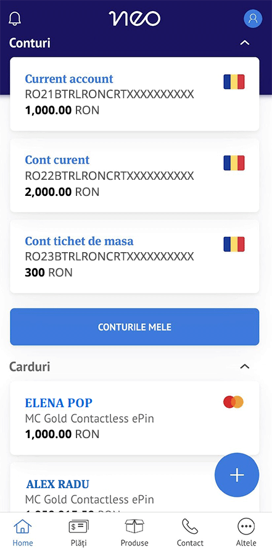Open user profile avatar icon

(253, 19)
